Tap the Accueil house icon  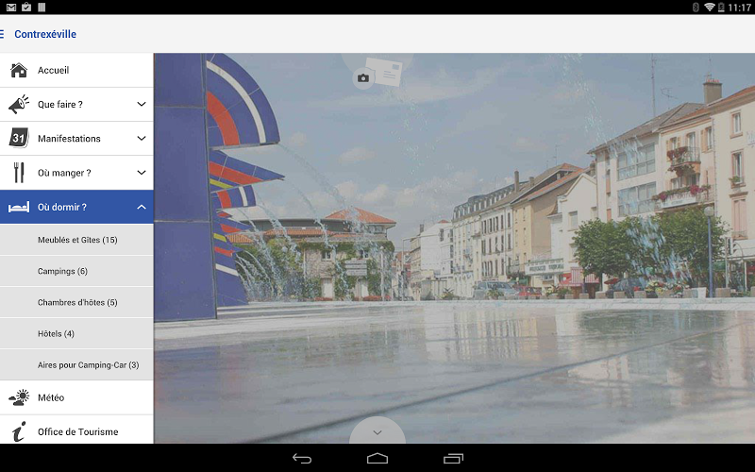click(x=19, y=70)
